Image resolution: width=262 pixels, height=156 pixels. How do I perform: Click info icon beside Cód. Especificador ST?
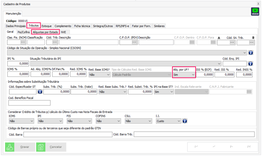pos(40,92)
